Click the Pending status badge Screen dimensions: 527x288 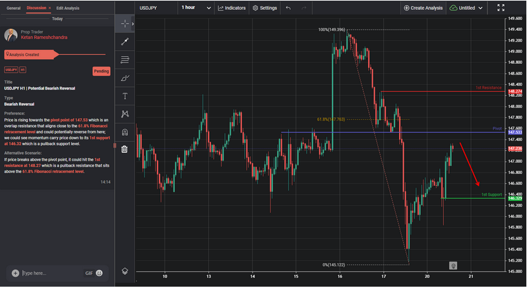(x=101, y=71)
